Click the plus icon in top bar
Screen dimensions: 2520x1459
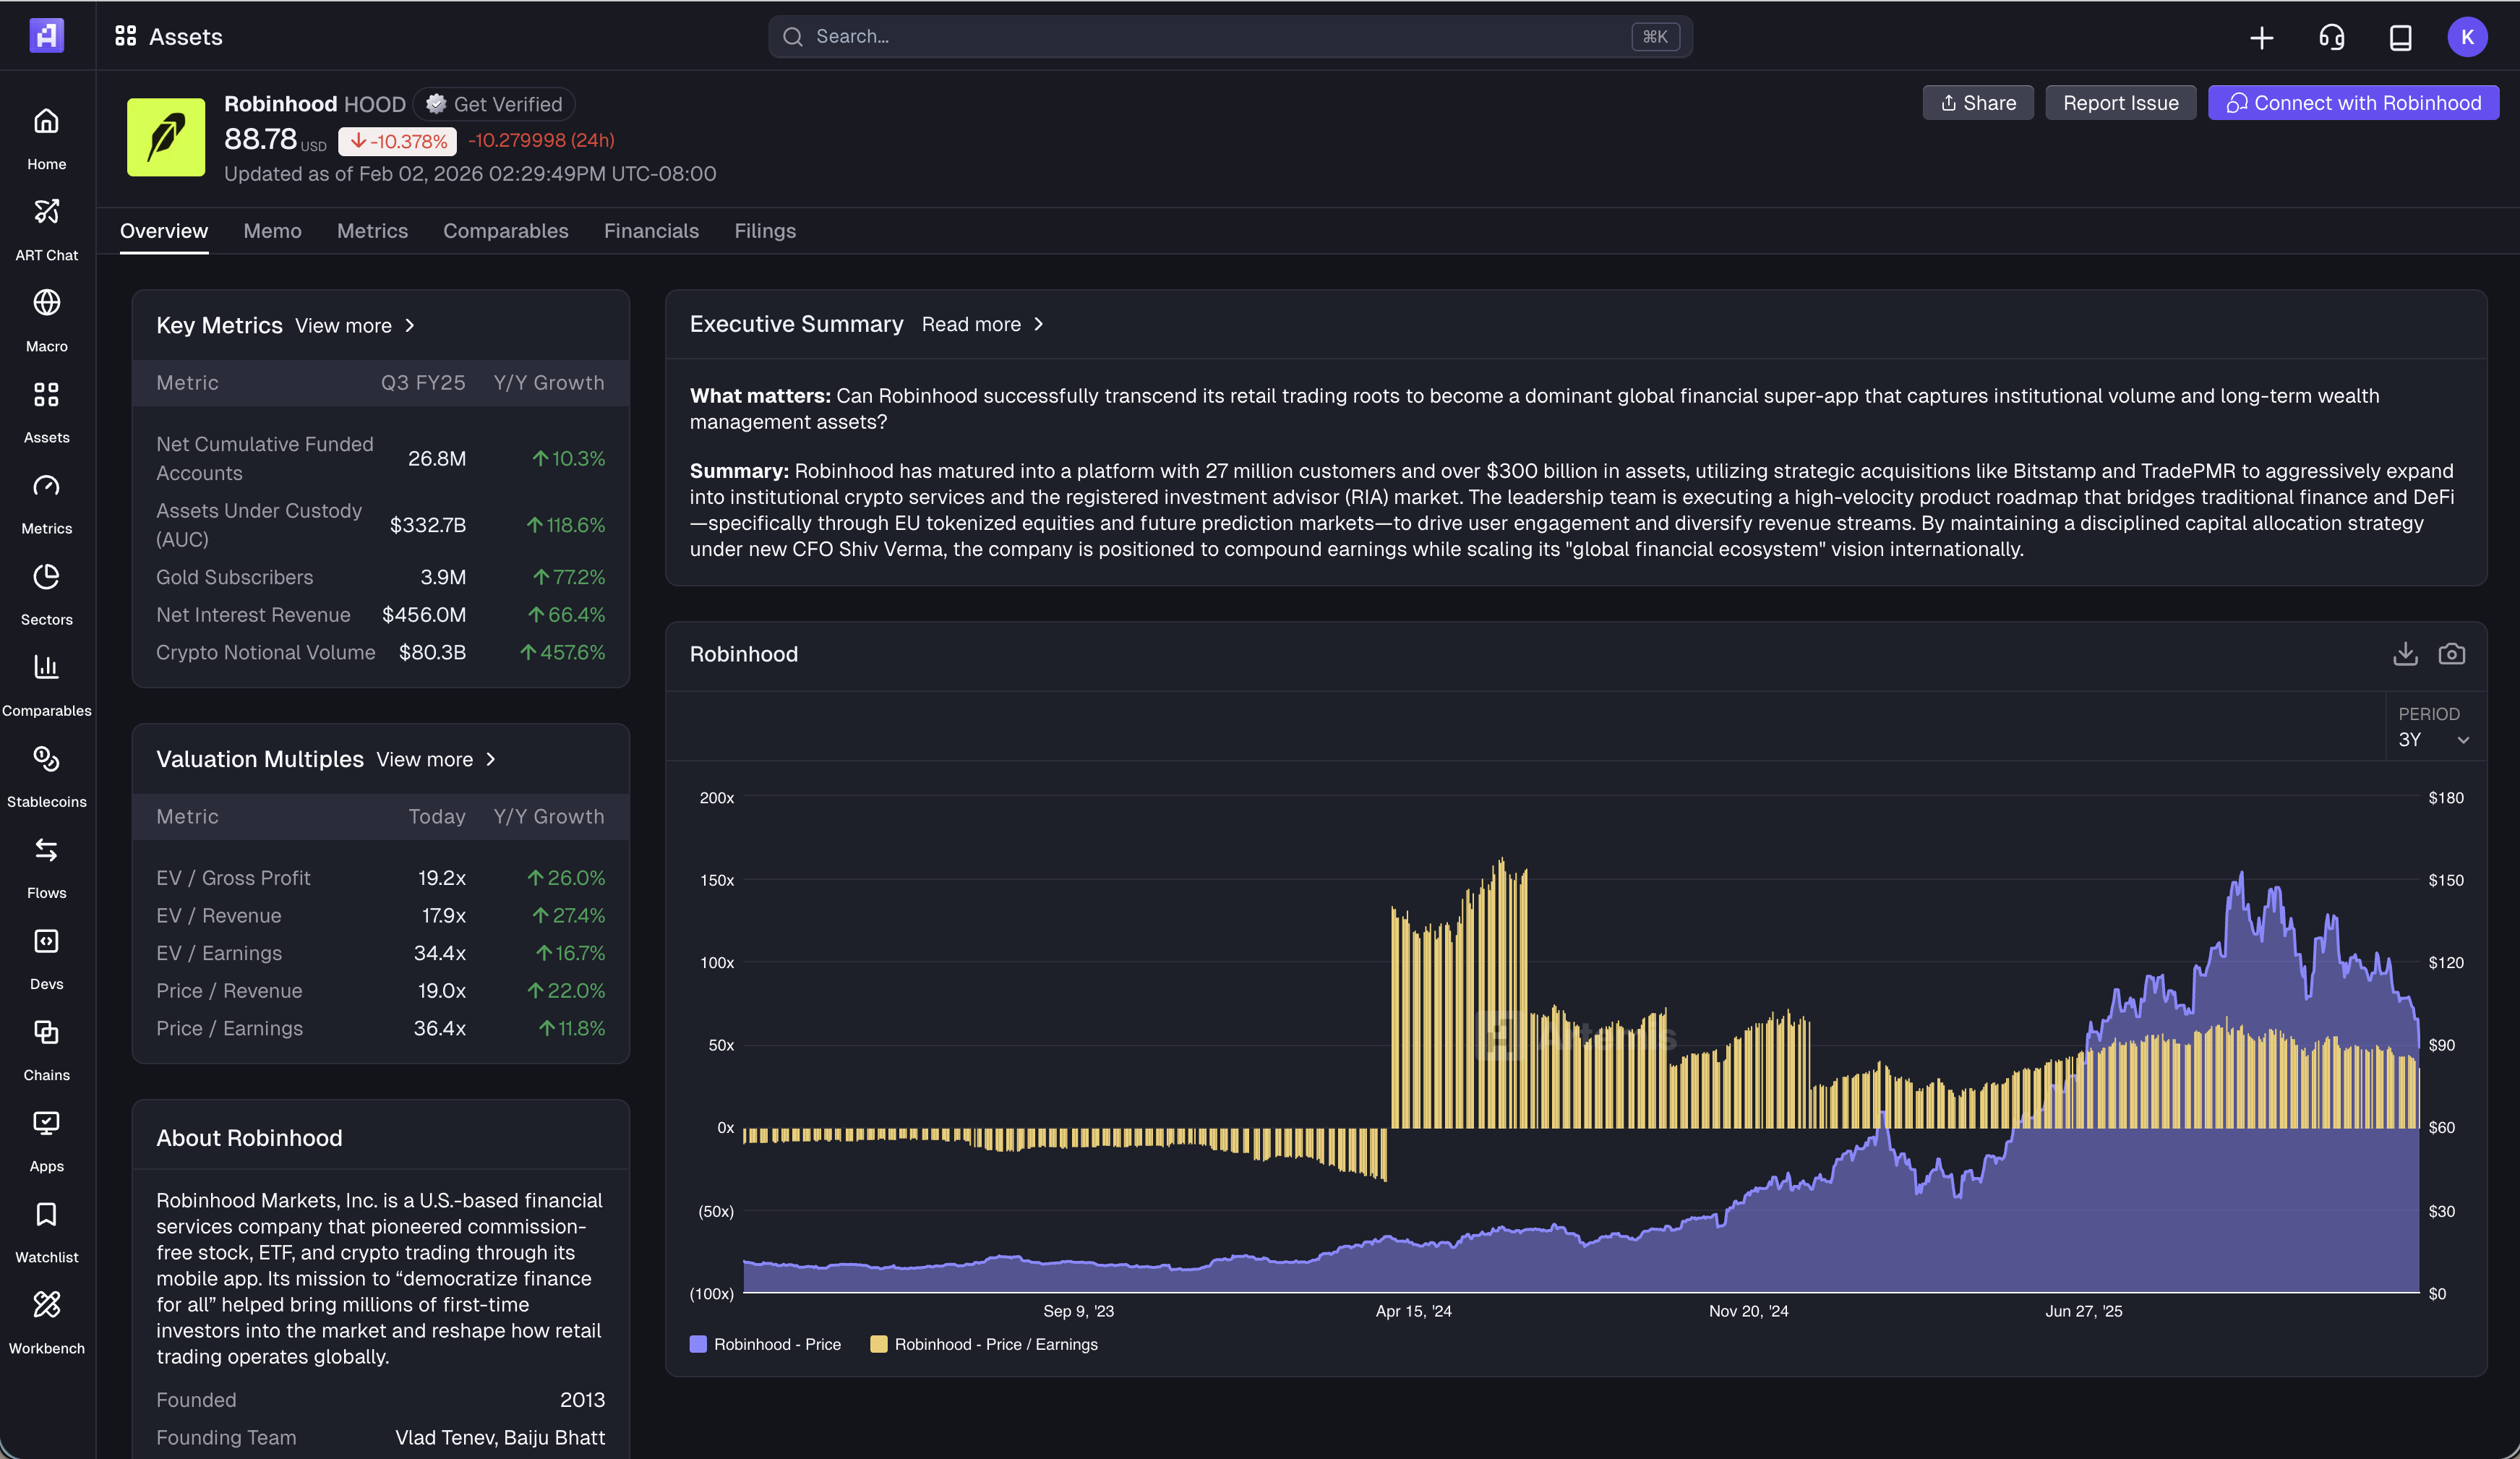[x=2262, y=37]
